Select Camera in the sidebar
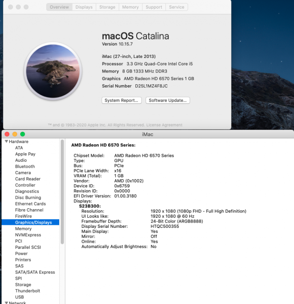 pos(23,173)
